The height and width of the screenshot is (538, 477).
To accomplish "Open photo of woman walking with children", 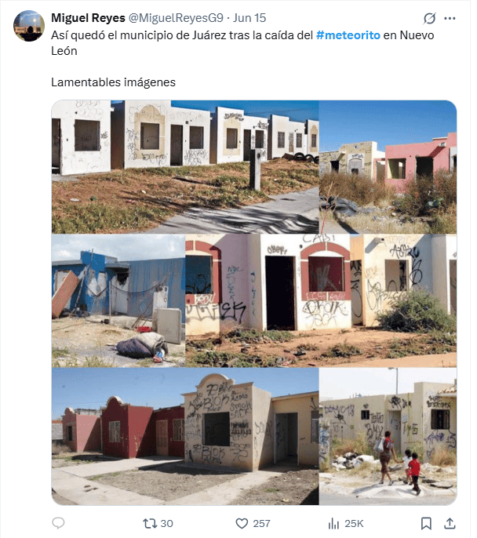I will click(x=388, y=436).
